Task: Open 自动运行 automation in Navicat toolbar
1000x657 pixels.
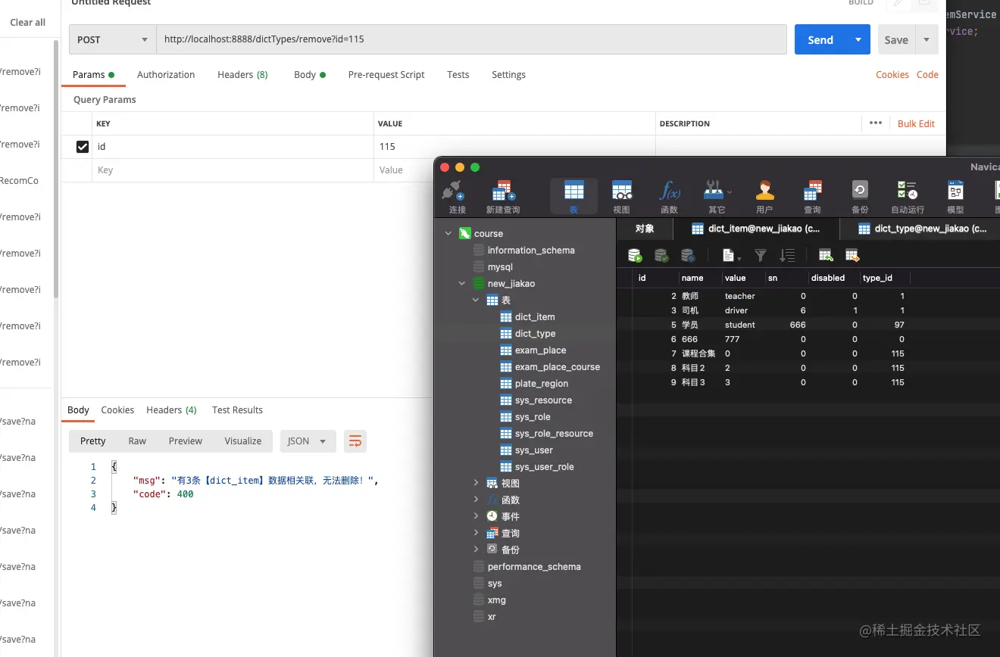Action: pyautogui.click(x=908, y=197)
